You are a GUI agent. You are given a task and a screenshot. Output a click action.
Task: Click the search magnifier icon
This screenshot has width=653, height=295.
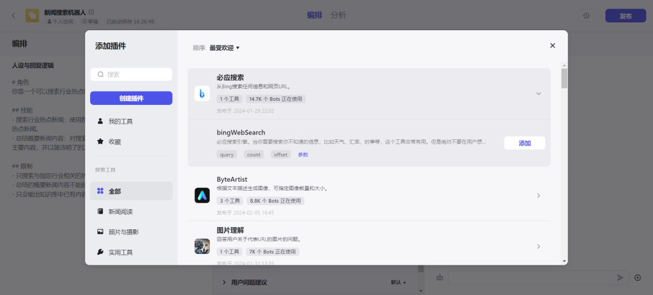tap(100, 74)
